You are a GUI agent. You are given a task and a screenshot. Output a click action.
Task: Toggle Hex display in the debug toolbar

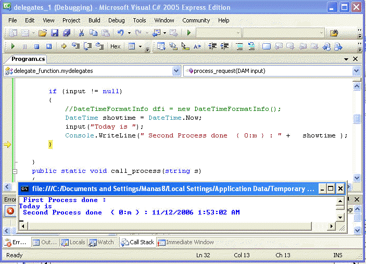coord(115,46)
